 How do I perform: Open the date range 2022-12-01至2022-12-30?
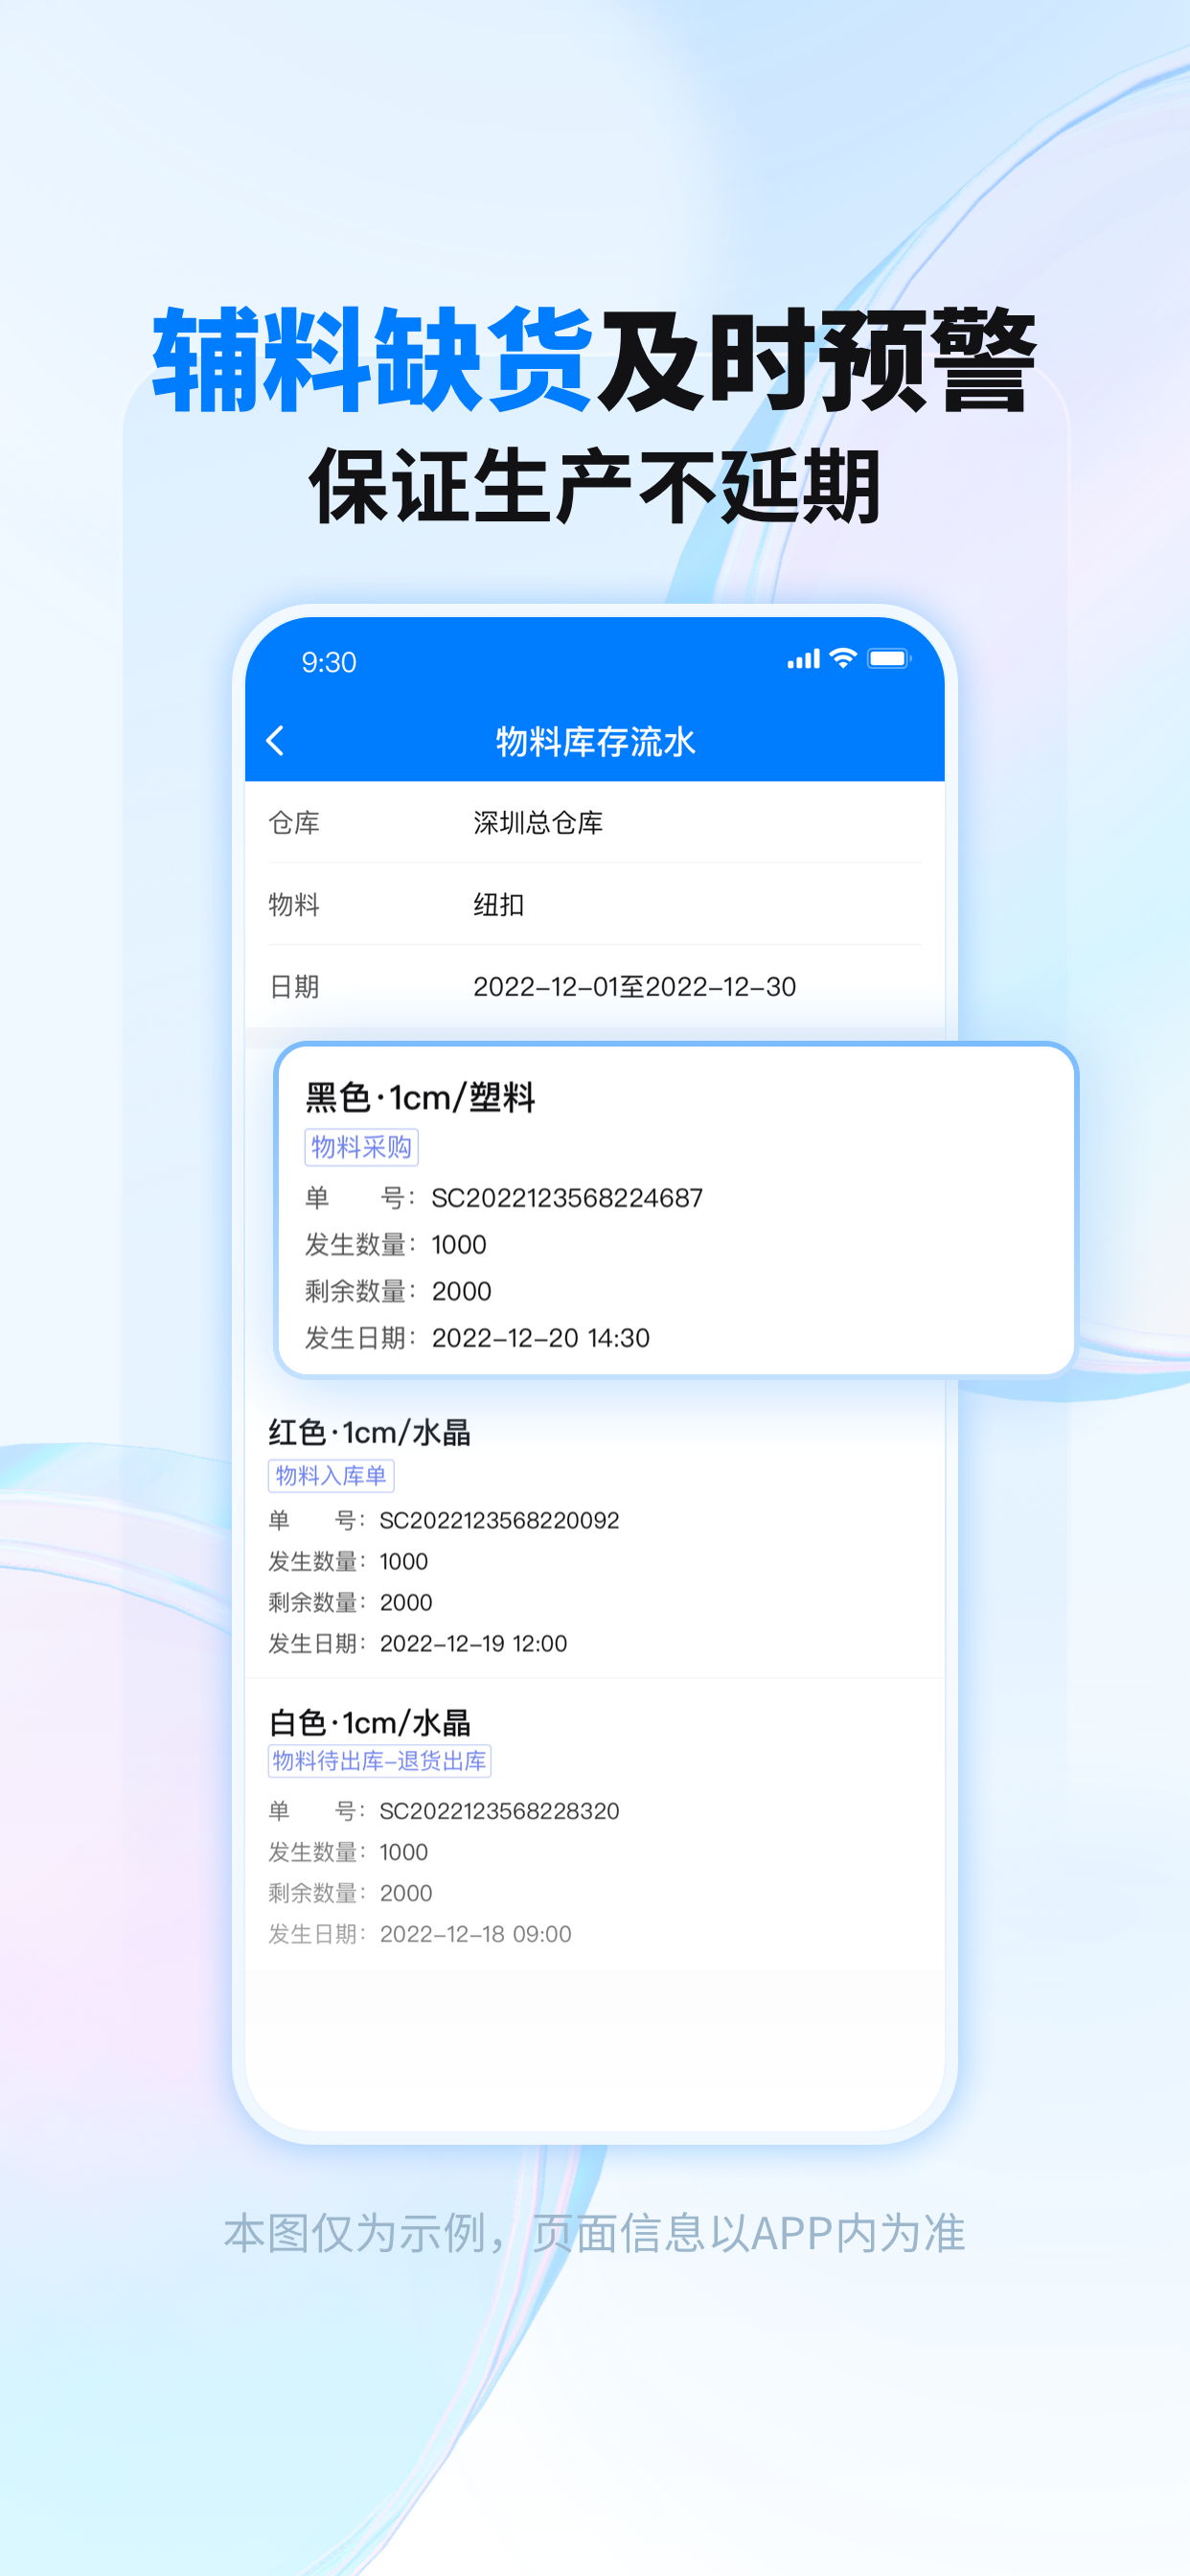595,986
